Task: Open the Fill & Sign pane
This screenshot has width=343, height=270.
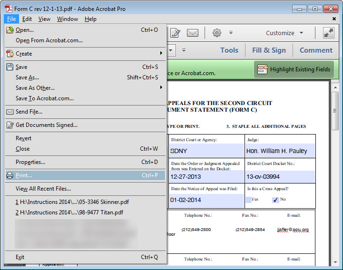Action: pyautogui.click(x=269, y=50)
